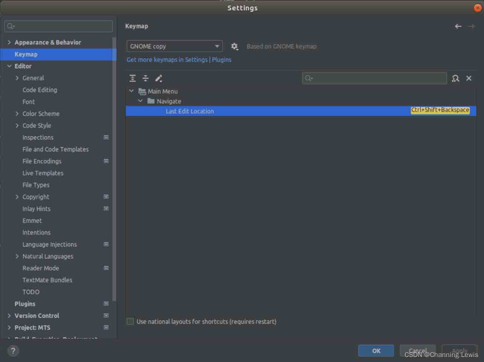Click the project-level icon beside Inspections
The width and height of the screenshot is (484, 362).
point(106,137)
